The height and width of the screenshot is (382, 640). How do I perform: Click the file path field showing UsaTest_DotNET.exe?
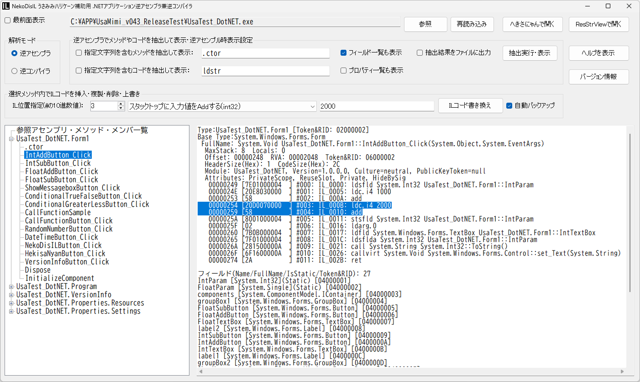235,21
